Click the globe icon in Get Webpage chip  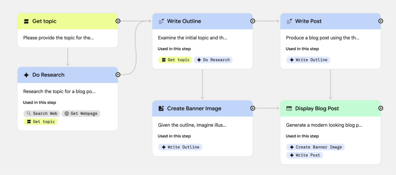click(67, 114)
